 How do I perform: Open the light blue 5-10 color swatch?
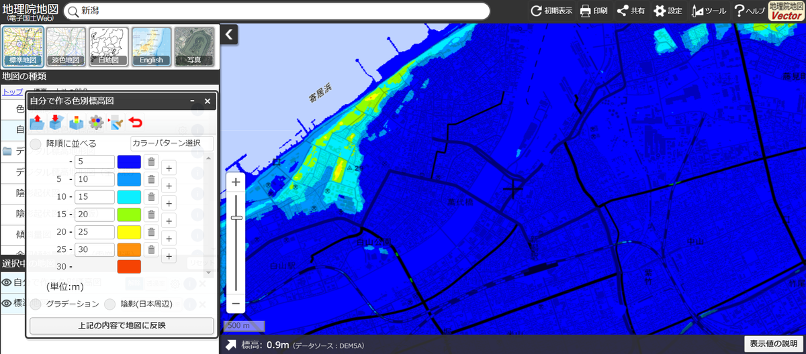[129, 180]
